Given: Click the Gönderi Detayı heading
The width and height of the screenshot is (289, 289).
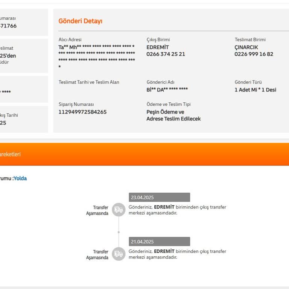Looking at the screenshot, I should click(81, 21).
